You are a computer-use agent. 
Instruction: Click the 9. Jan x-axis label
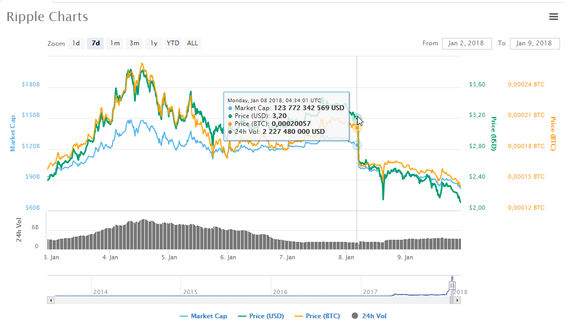point(405,257)
